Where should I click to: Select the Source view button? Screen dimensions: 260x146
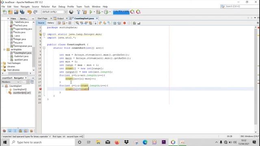[x=41, y=23]
